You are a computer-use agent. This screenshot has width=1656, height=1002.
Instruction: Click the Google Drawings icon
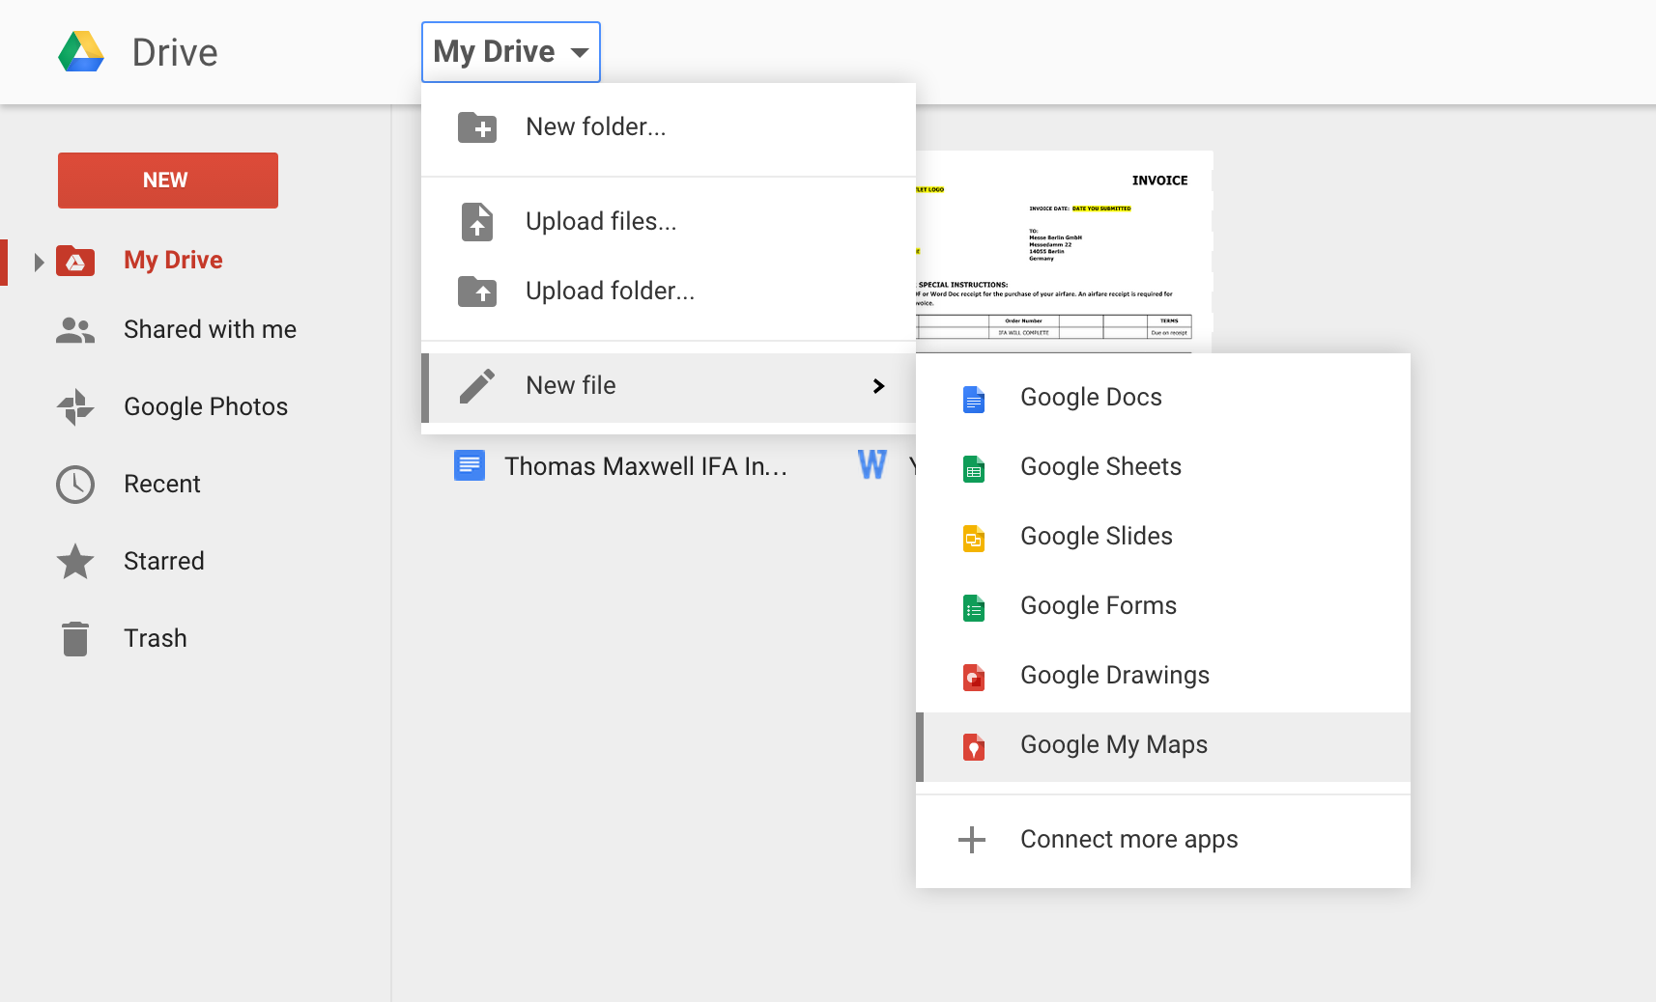973,677
